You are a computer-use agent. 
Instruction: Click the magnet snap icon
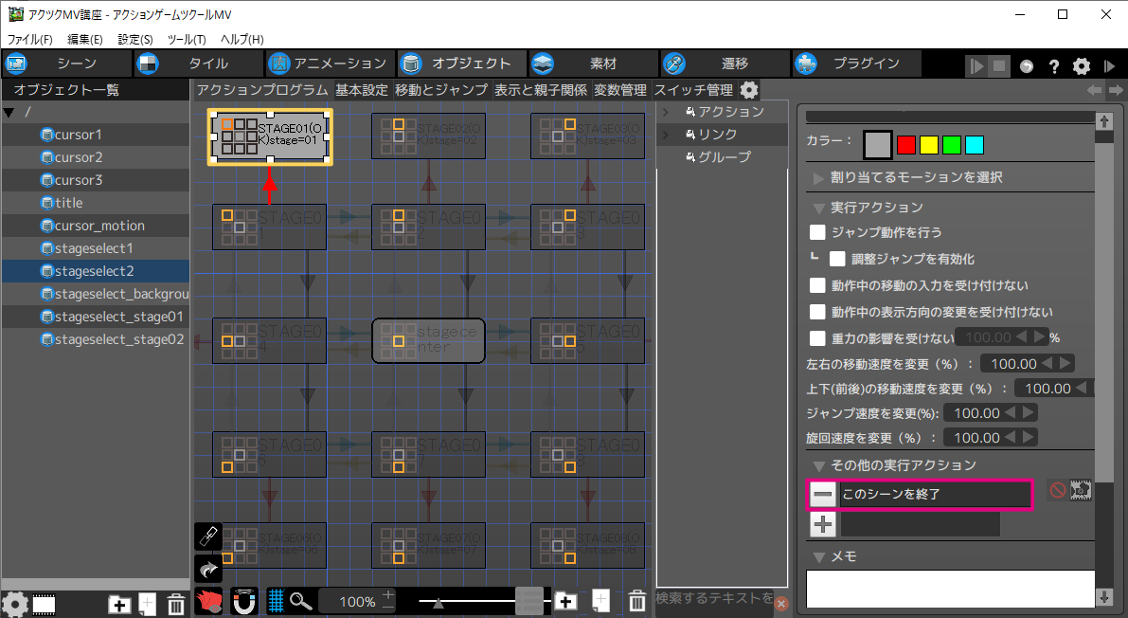(x=244, y=601)
